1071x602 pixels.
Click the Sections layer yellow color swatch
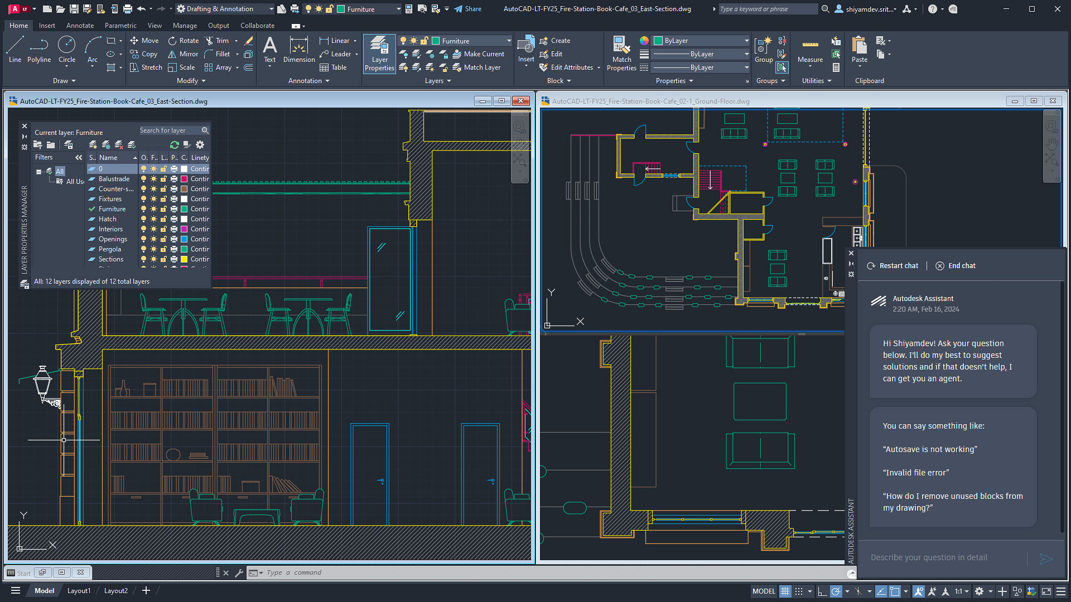[184, 259]
